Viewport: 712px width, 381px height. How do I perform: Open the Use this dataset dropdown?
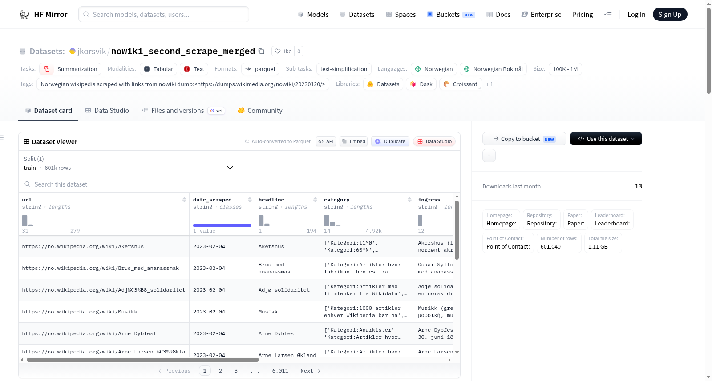pyautogui.click(x=606, y=139)
